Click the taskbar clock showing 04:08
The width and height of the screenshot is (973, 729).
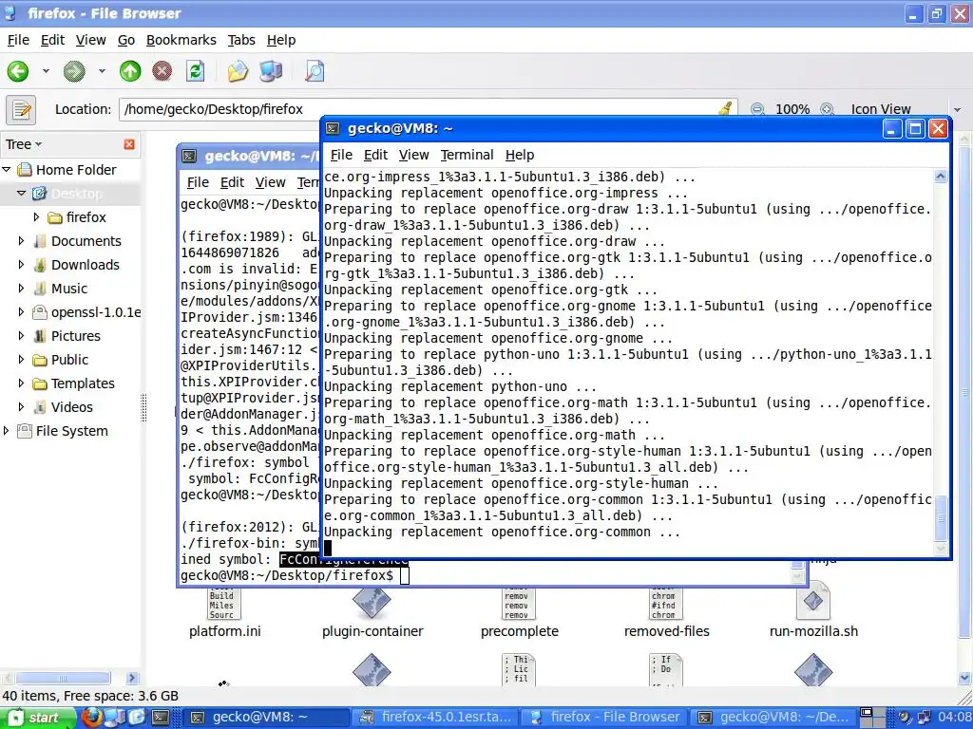tap(954, 718)
